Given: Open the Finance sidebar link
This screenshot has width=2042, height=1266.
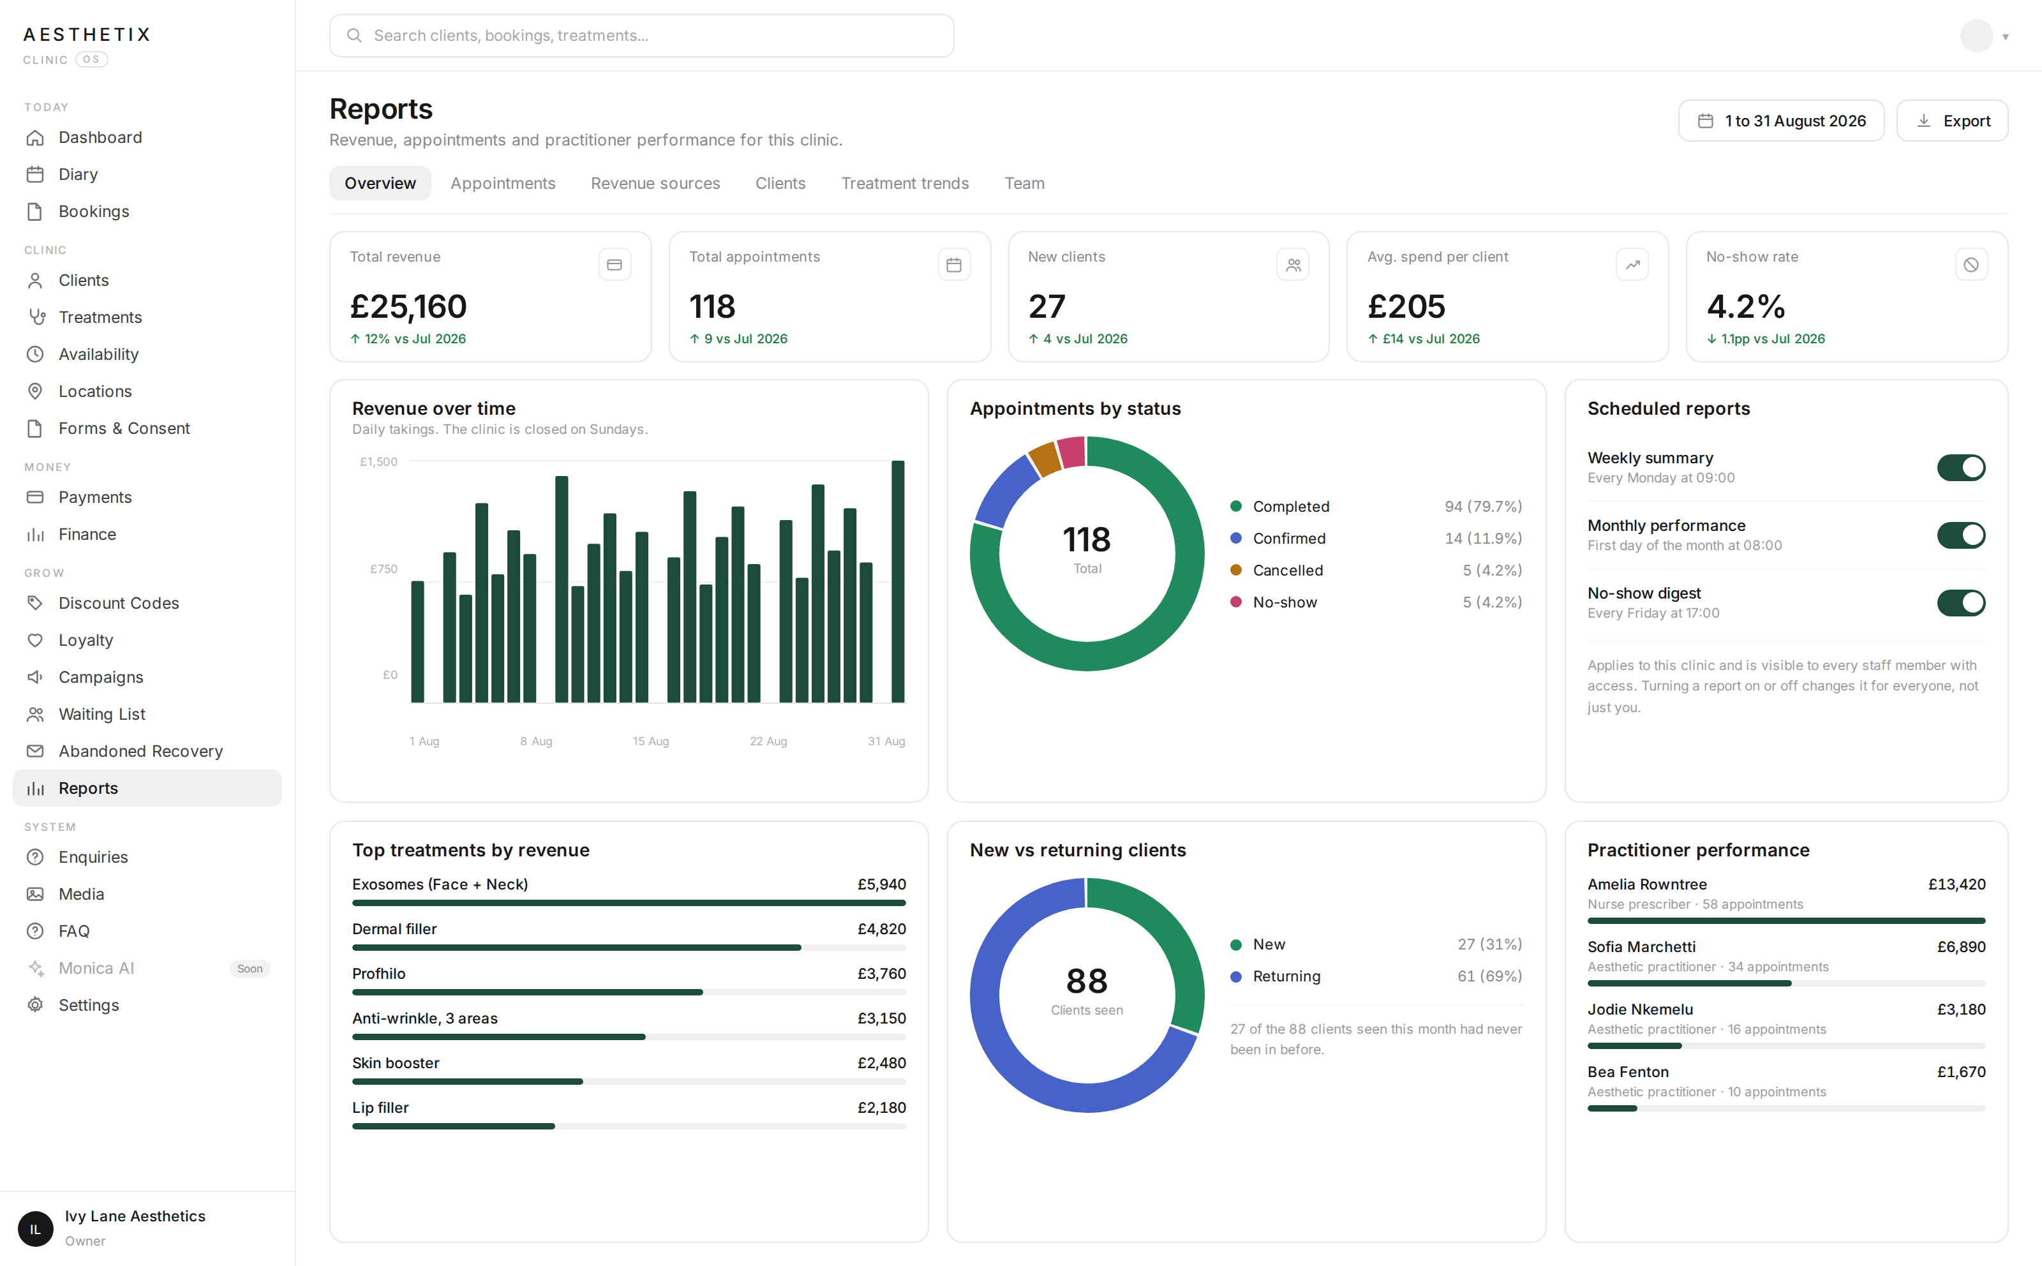Looking at the screenshot, I should click(147, 534).
